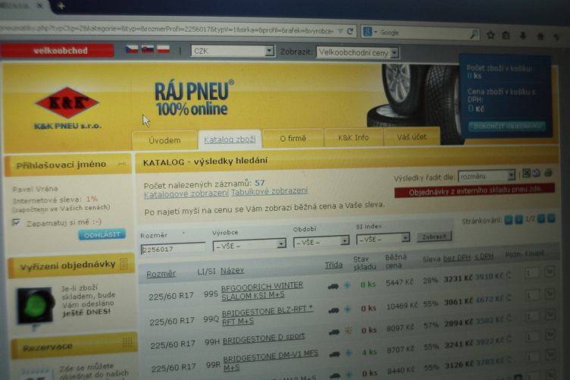Click the red external warehouse orders banner
Image resolution: width=570 pixels, height=380 pixels.
coord(474,190)
